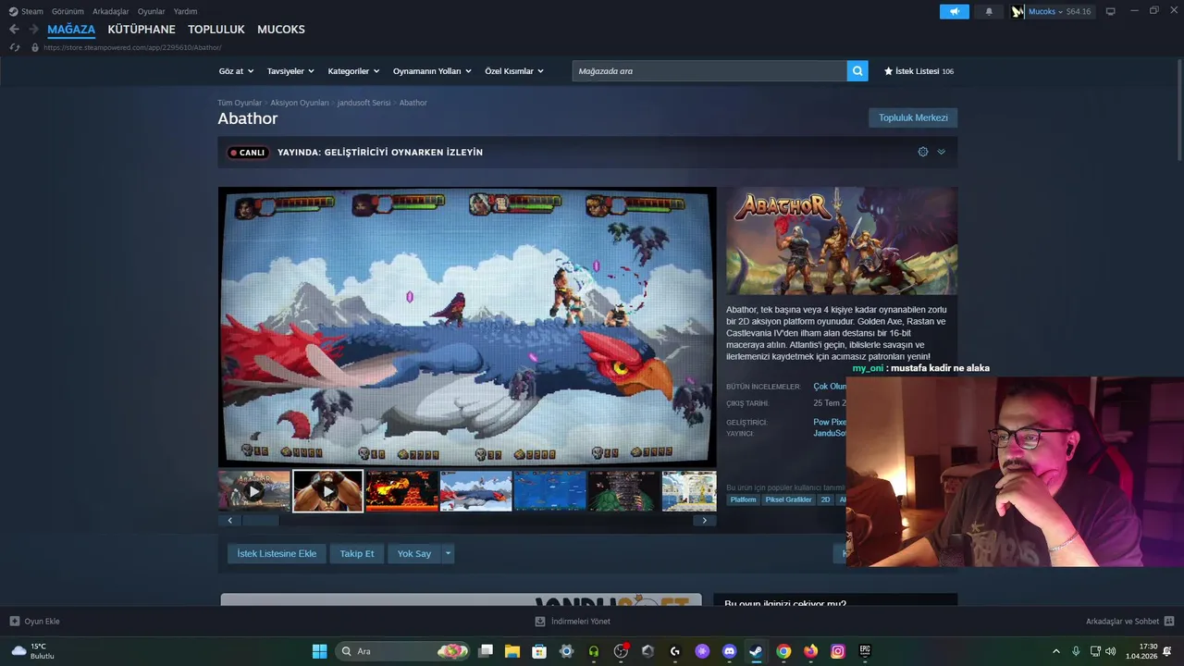
Task: Click the Yok Say button
Action: (414, 553)
